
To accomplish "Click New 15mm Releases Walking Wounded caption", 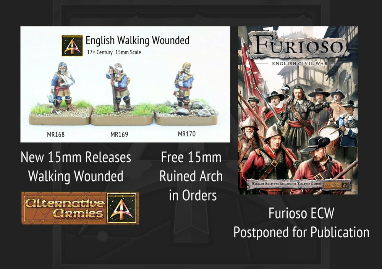I will pyautogui.click(x=76, y=167).
